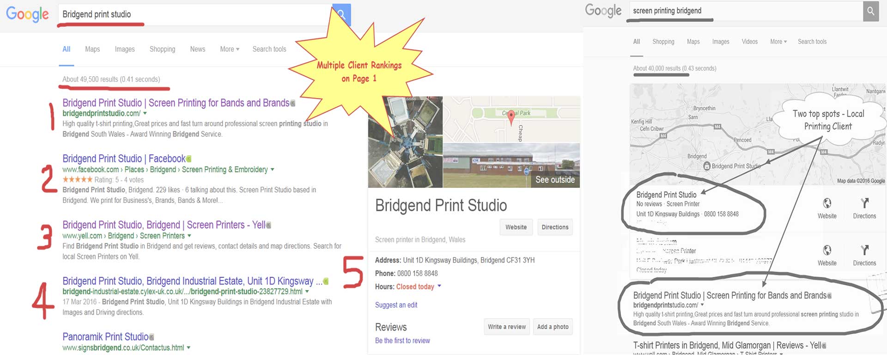
Task: Click the Bridgend print studio search input field
Action: [195, 14]
